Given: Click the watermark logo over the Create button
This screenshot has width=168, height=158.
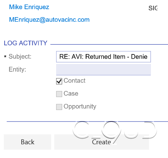Looking at the screenshot, I should coord(115,132).
